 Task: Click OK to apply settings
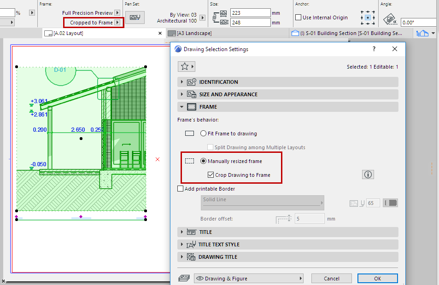[377, 278]
